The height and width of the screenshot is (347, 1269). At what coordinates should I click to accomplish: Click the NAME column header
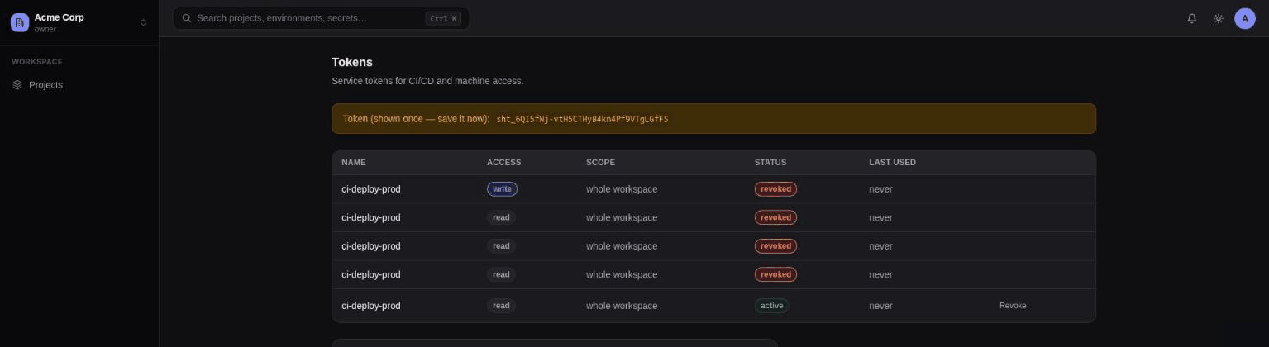tap(354, 163)
